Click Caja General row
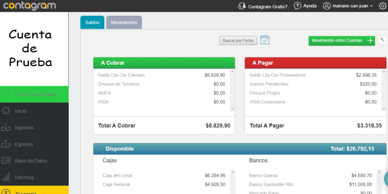Viewport: 388px width, 194px height. [164, 184]
